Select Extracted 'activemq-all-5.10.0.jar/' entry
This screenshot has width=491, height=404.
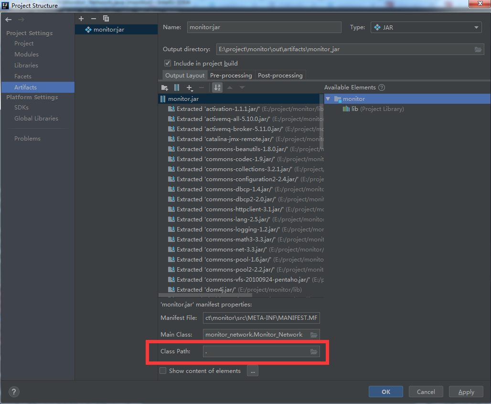(245, 119)
